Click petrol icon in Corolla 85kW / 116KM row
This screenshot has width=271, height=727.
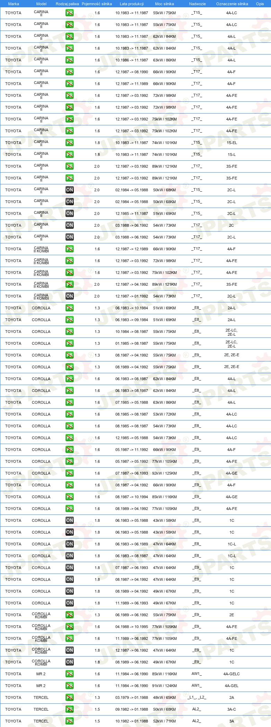[x=69, y=497]
